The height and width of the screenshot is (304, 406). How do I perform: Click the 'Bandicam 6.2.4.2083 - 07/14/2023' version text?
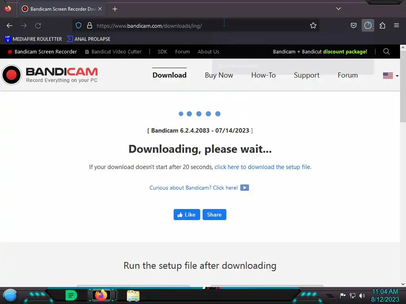[200, 131]
